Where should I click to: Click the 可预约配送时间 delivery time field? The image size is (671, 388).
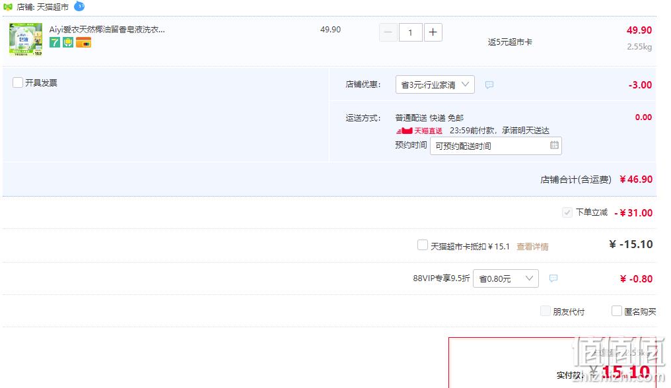pos(495,146)
